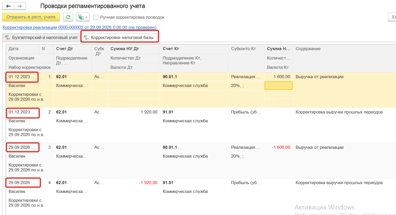Click Корректировка выручки прошлых периодов in row 4
This screenshot has width=396, height=215.
tap(339, 183)
